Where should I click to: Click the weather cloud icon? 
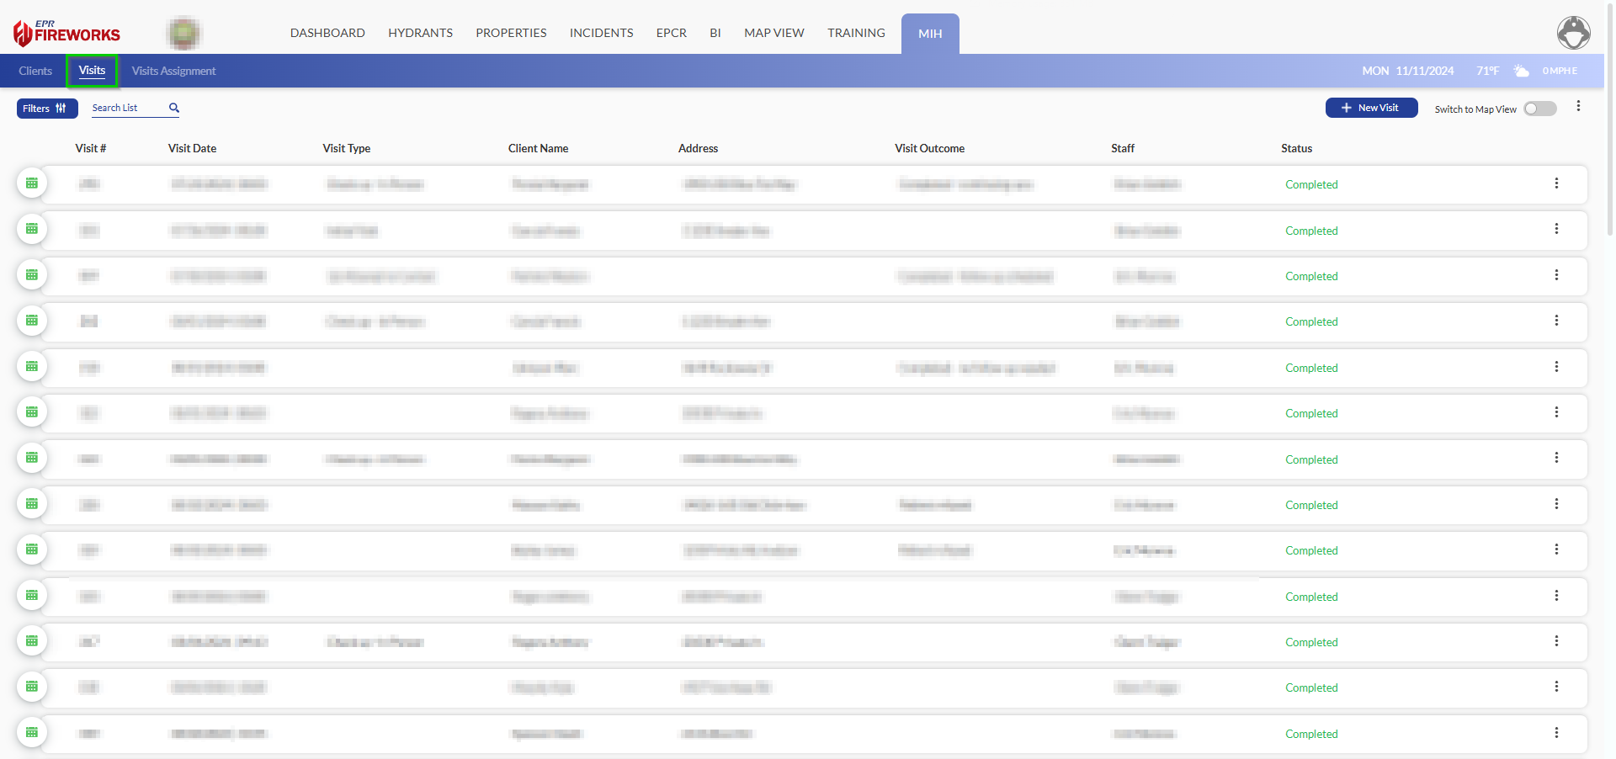[1521, 71]
